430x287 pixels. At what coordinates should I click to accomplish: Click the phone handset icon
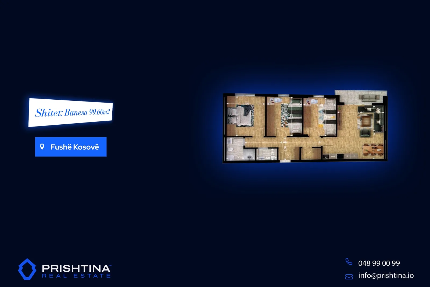coord(349,262)
